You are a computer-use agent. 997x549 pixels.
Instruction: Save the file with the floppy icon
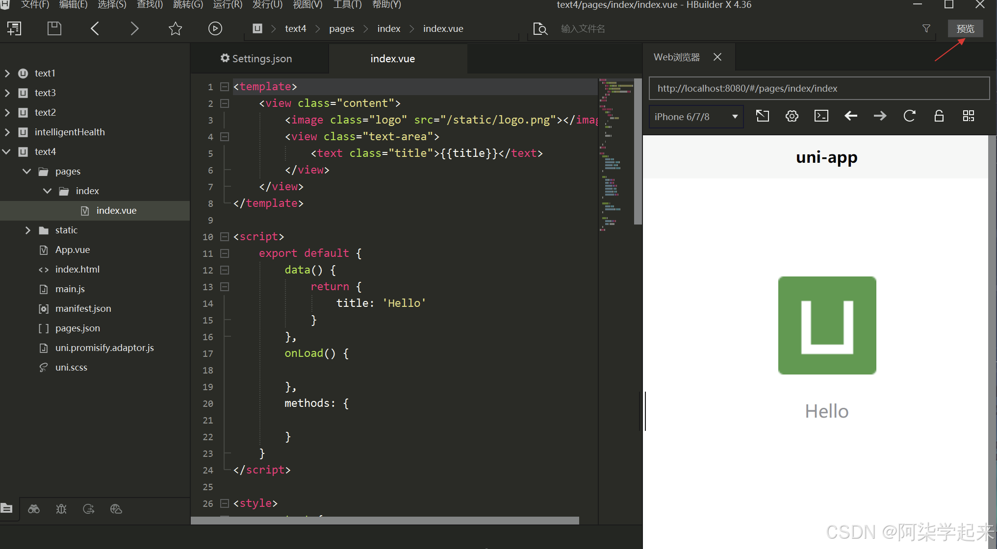(54, 28)
